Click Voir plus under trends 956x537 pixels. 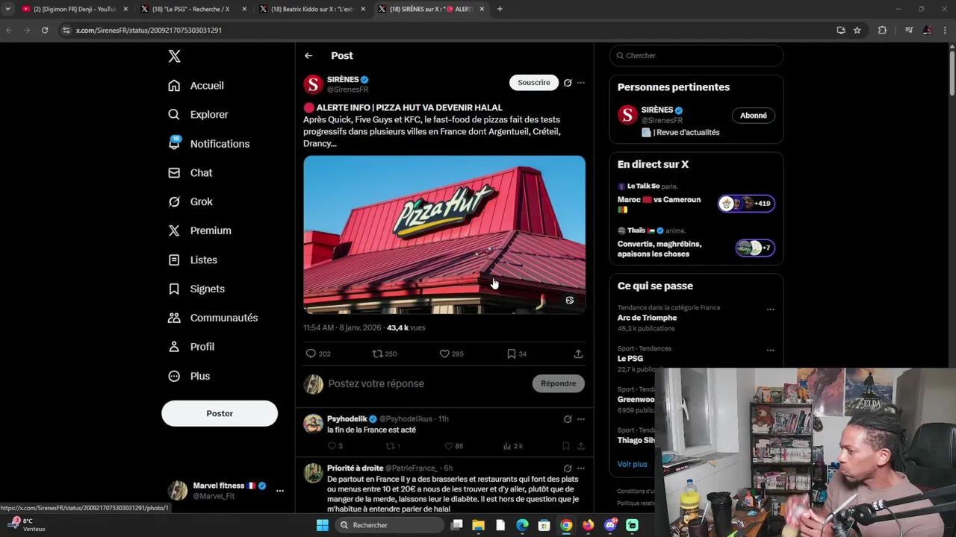[x=632, y=464]
